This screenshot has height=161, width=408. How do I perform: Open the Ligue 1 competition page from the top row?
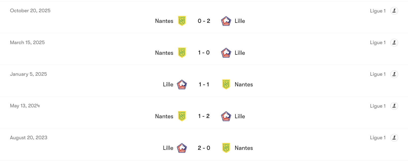(x=378, y=11)
